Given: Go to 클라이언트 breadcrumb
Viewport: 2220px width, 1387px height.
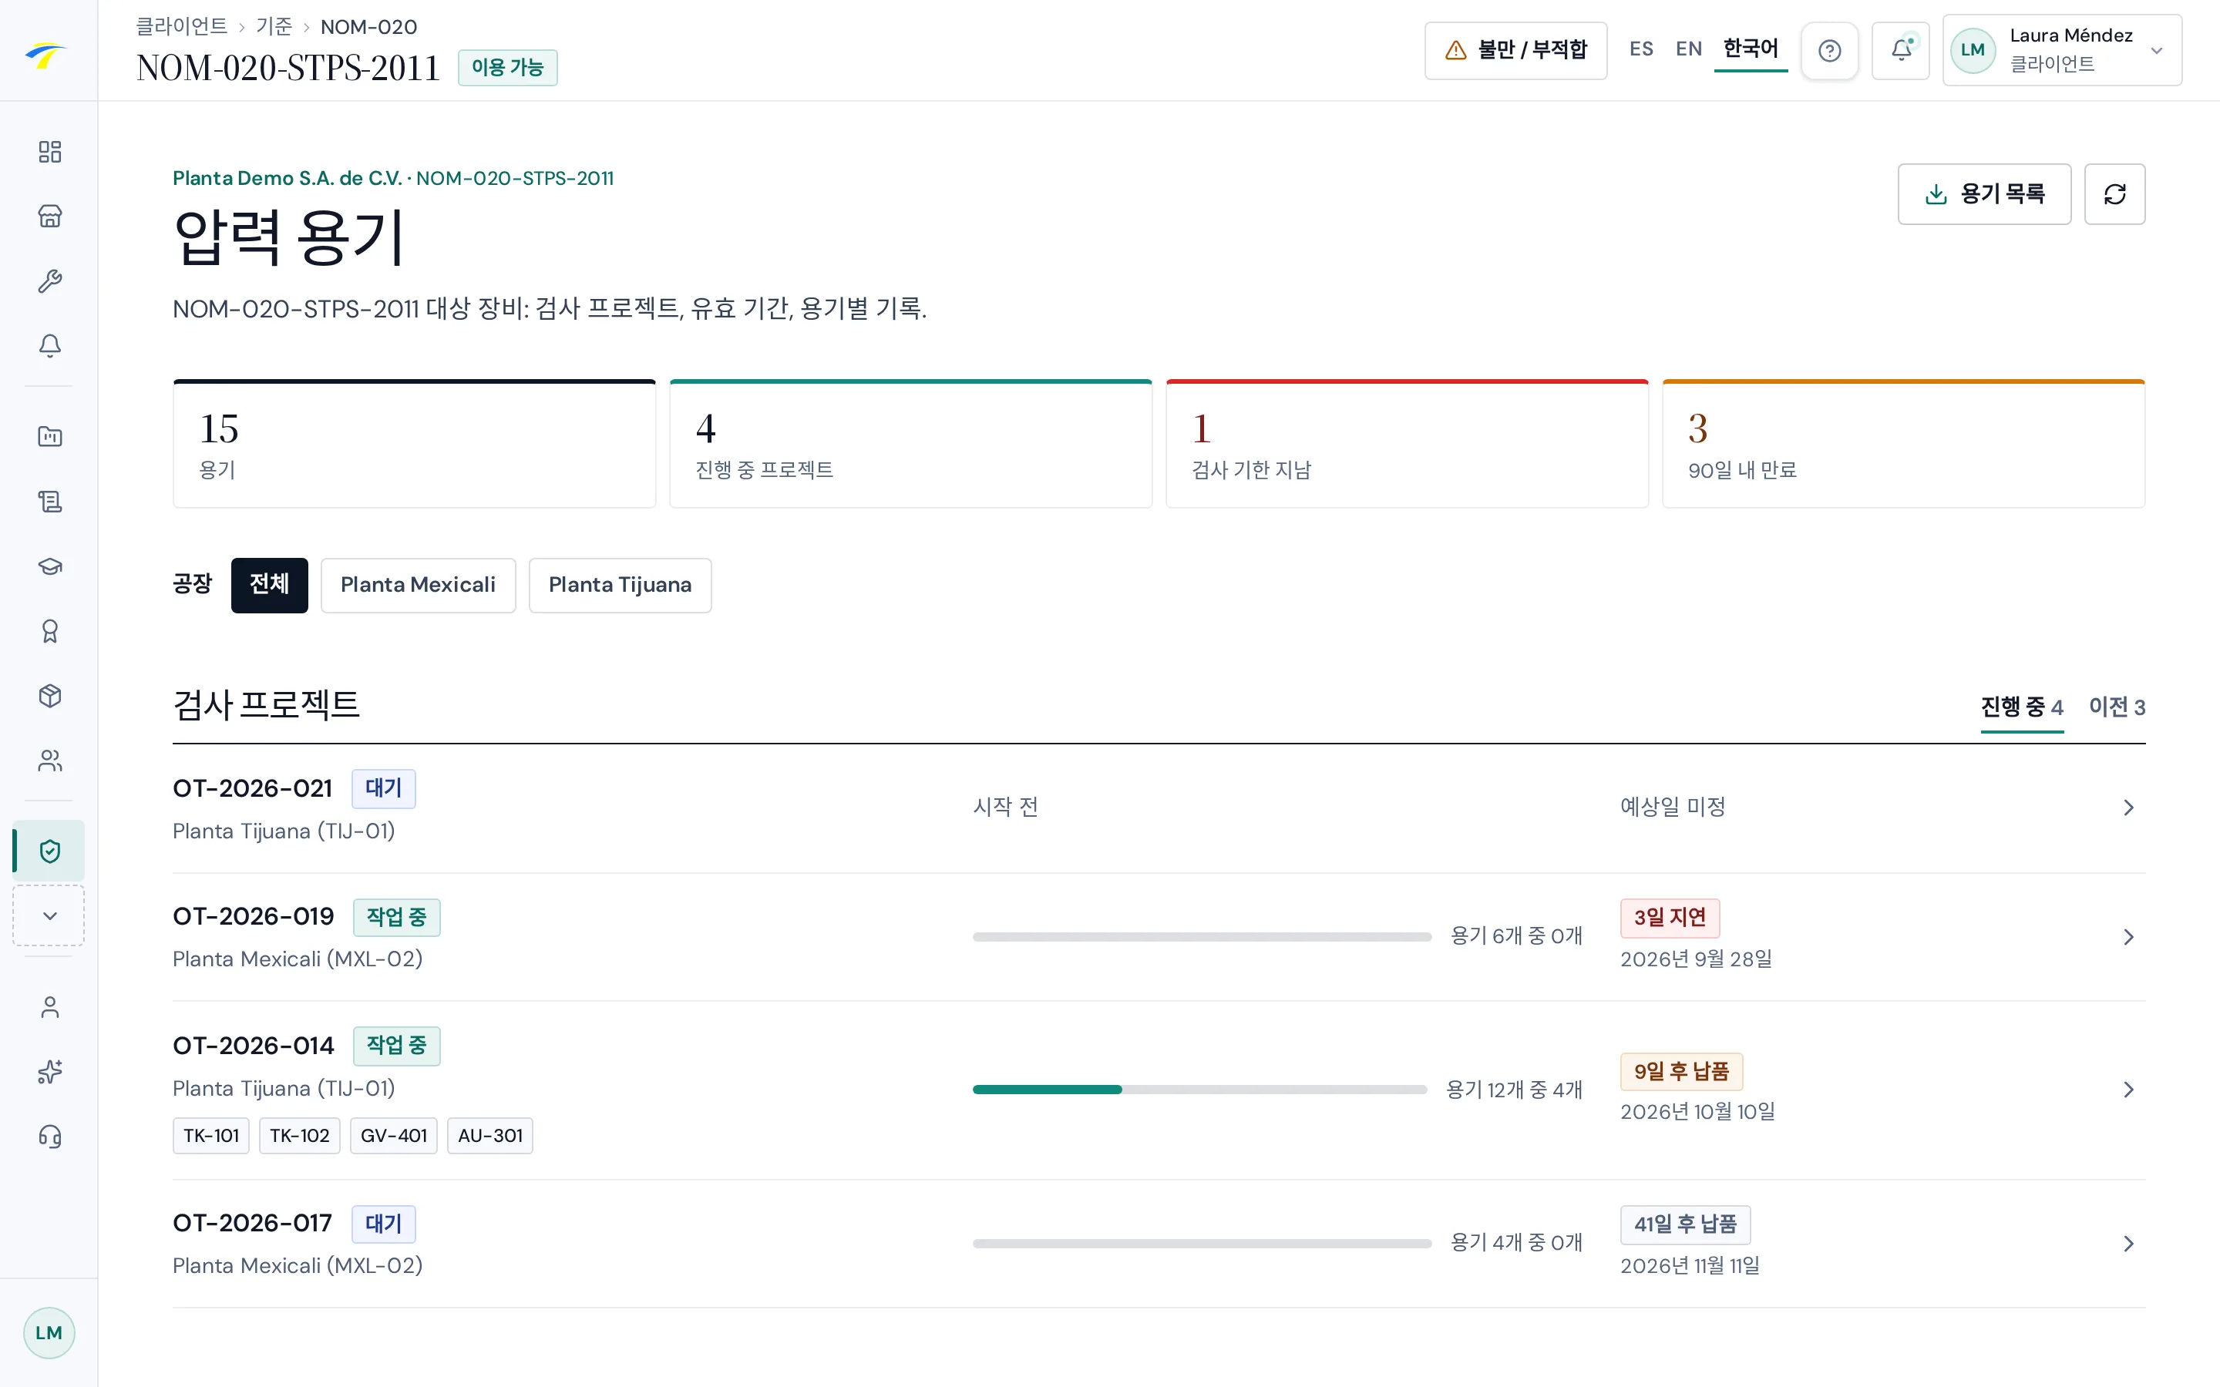Looking at the screenshot, I should tap(182, 27).
